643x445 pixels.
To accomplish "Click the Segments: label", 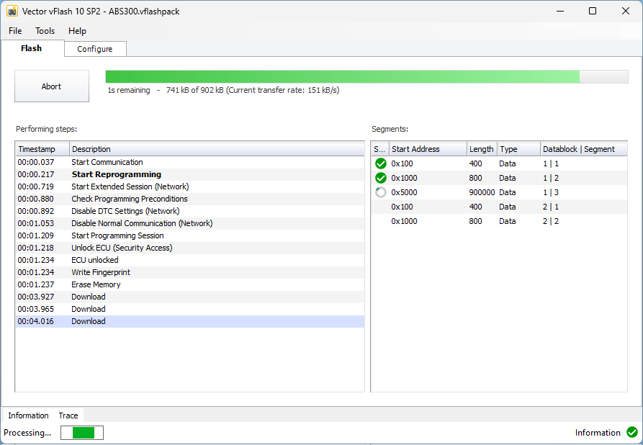I will 390,129.
